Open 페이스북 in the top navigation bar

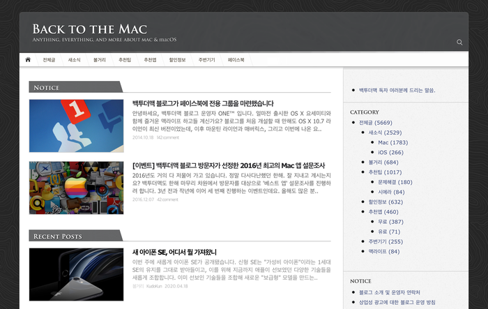coord(236,60)
